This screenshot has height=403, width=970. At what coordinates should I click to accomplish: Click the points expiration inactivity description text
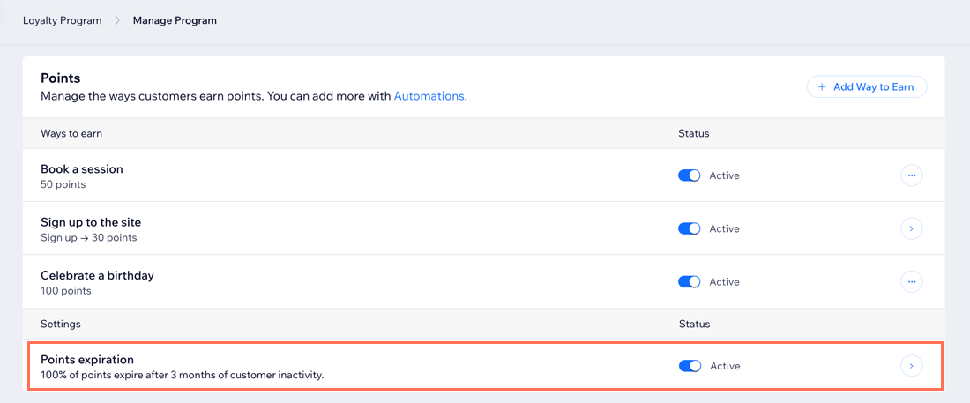coord(183,375)
